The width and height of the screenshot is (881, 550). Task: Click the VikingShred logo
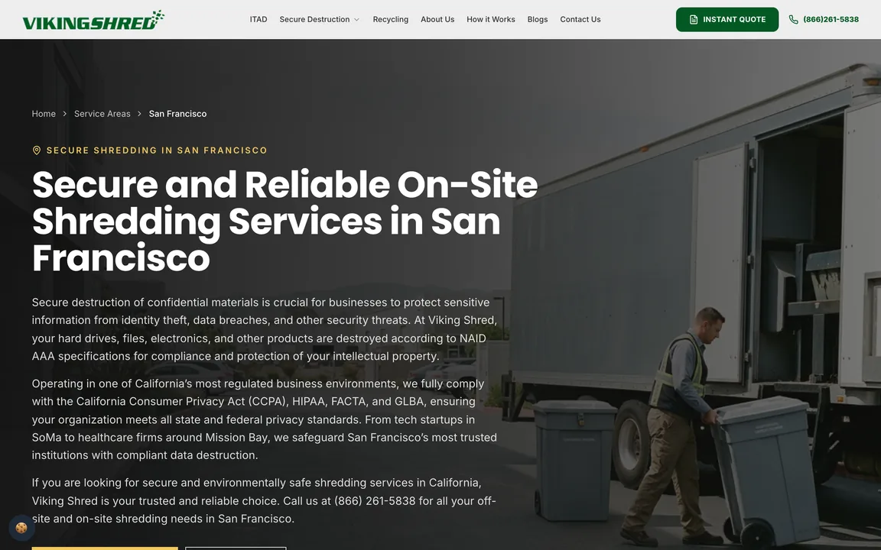pos(93,20)
